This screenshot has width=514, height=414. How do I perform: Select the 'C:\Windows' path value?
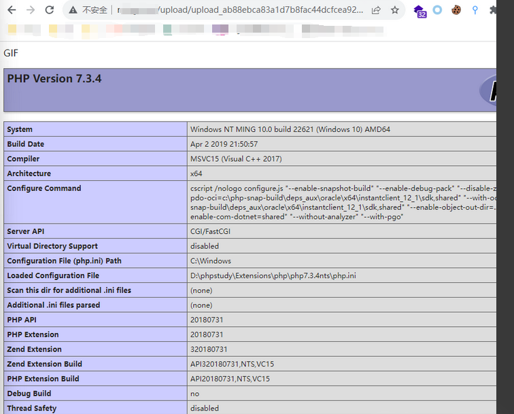(x=211, y=261)
